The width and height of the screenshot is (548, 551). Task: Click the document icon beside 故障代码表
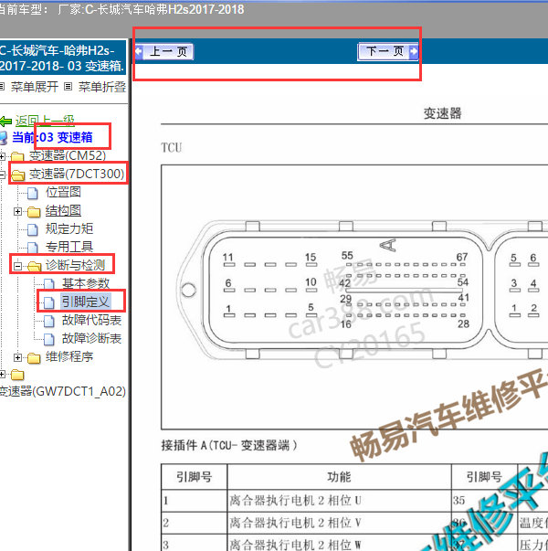point(49,321)
